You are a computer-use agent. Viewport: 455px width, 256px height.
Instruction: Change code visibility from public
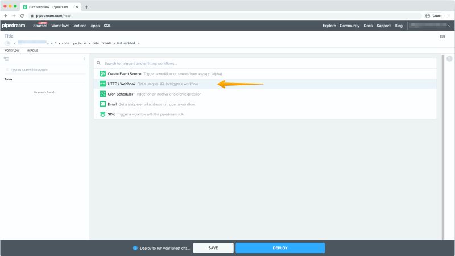80,43
